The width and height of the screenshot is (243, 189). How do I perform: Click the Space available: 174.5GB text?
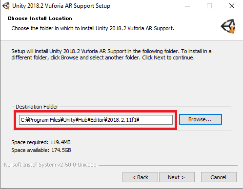pos(41,150)
